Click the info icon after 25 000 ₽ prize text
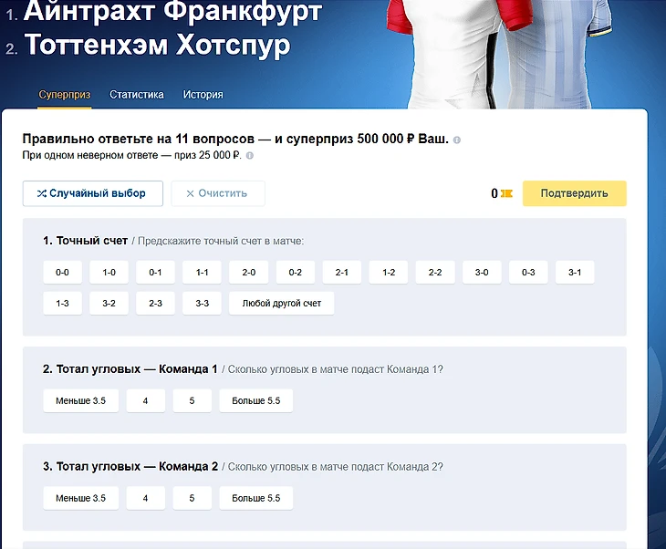 pyautogui.click(x=250, y=155)
